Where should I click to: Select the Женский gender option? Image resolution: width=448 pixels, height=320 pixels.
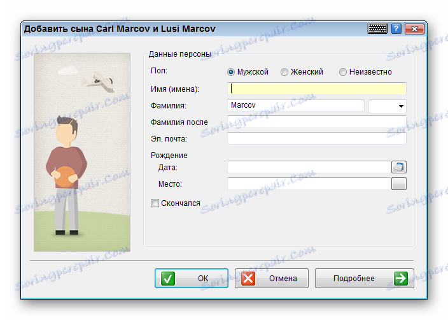(302, 72)
